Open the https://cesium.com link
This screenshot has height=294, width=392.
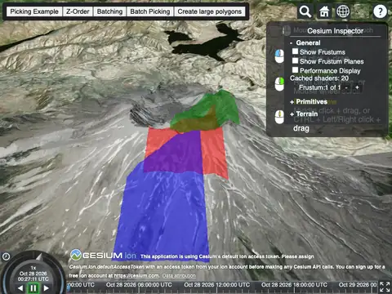[136, 275]
